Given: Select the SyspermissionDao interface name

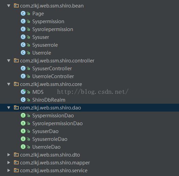Looking at the screenshot, I should coord(53,116).
